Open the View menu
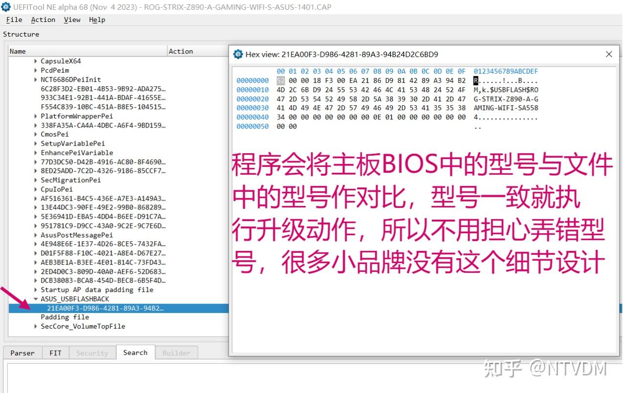The height and width of the screenshot is (393, 623). click(x=72, y=20)
